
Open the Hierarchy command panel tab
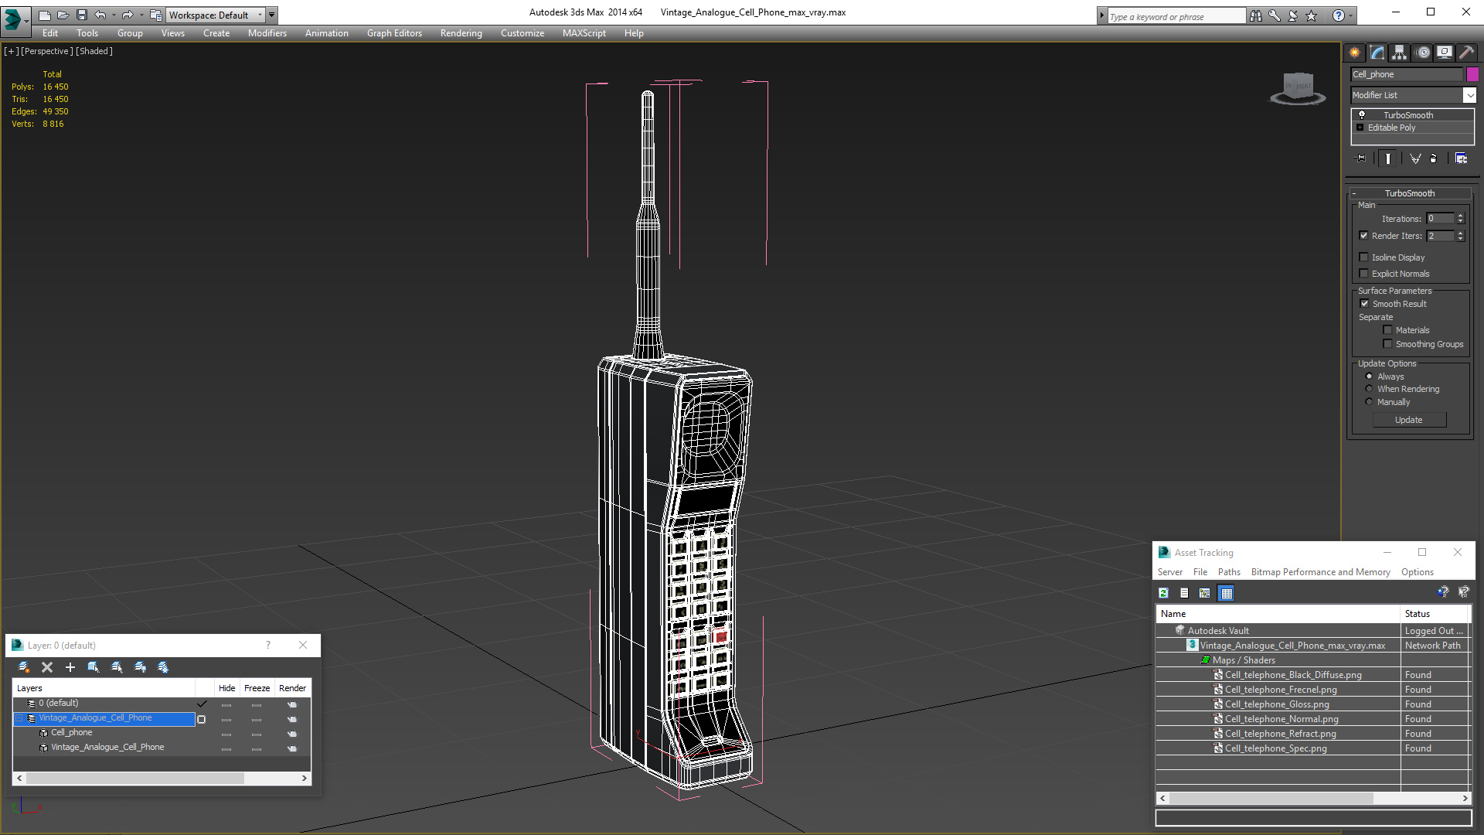(x=1399, y=53)
